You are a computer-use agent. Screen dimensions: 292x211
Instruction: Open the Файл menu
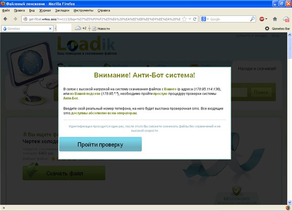[6, 10]
